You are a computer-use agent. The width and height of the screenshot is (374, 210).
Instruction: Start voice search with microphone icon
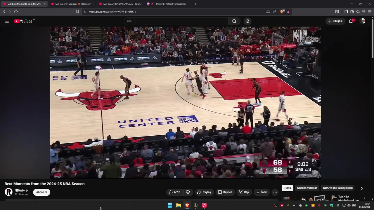point(247,21)
